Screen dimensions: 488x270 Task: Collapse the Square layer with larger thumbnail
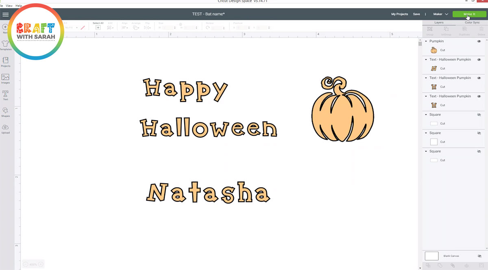click(426, 133)
